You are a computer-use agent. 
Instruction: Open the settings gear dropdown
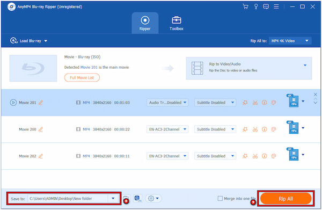tap(153, 198)
